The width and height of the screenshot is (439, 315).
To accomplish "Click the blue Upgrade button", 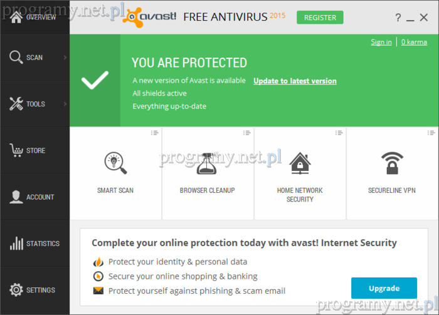I will pyautogui.click(x=384, y=288).
